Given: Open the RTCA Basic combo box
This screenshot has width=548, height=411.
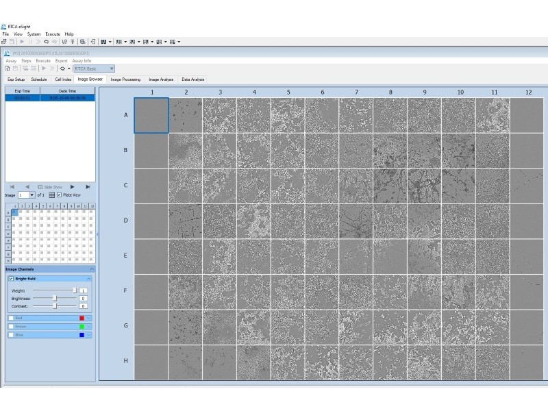Looking at the screenshot, I should click(x=94, y=68).
